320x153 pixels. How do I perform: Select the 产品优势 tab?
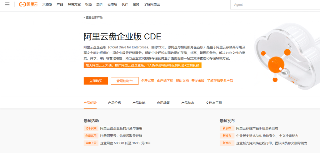click(90, 103)
